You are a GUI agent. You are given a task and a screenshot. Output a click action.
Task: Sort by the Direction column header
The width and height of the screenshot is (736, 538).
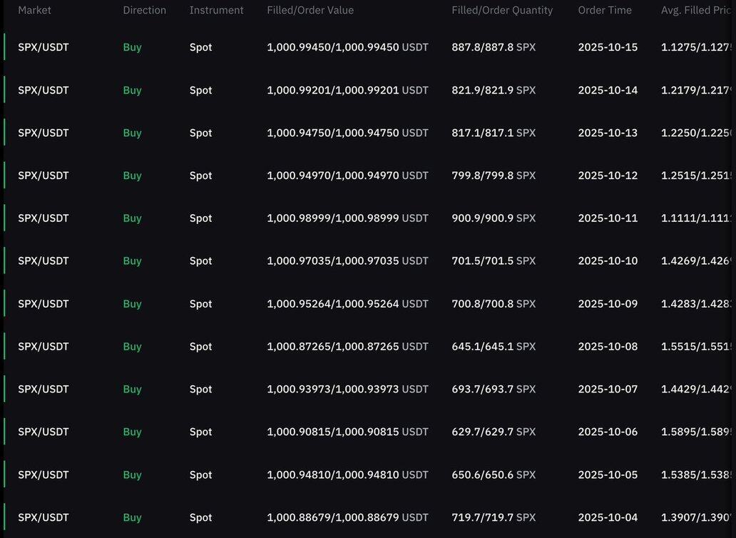pos(144,10)
